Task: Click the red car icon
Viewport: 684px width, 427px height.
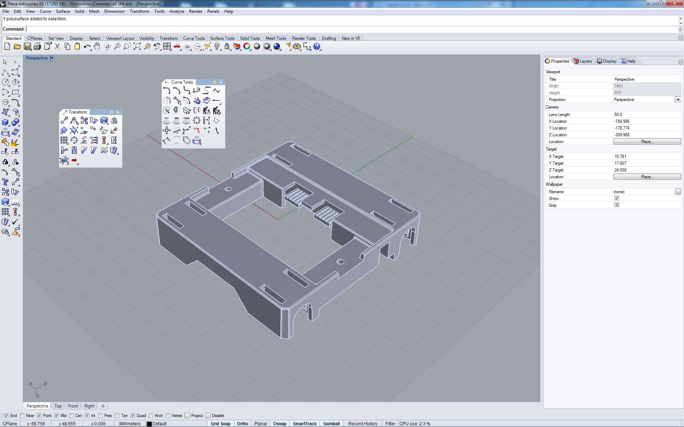Action: click(177, 47)
